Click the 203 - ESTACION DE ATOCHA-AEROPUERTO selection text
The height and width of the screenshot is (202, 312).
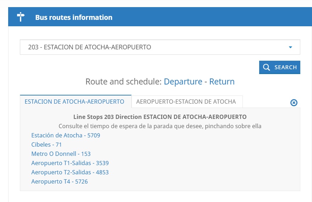click(x=89, y=47)
